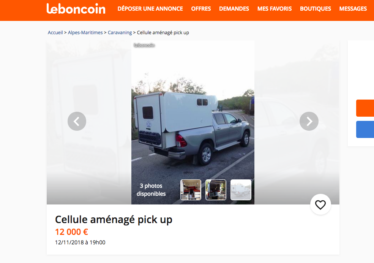Open the interior photo thumbnail

point(191,190)
